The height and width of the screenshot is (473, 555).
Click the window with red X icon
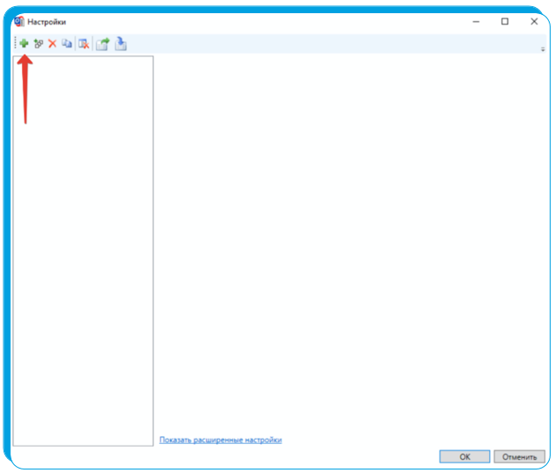[x=84, y=44]
